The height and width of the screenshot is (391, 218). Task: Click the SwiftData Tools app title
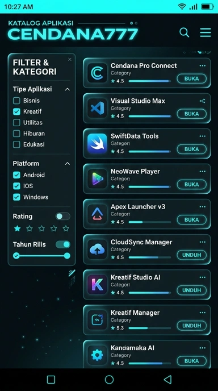point(135,136)
